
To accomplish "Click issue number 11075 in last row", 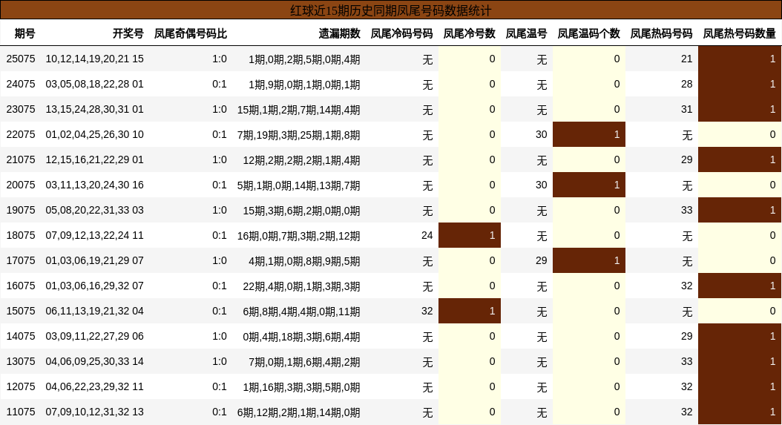I will pos(21,412).
